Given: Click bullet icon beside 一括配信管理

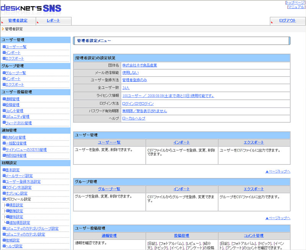Looking at the screenshot, I should 4,143.
